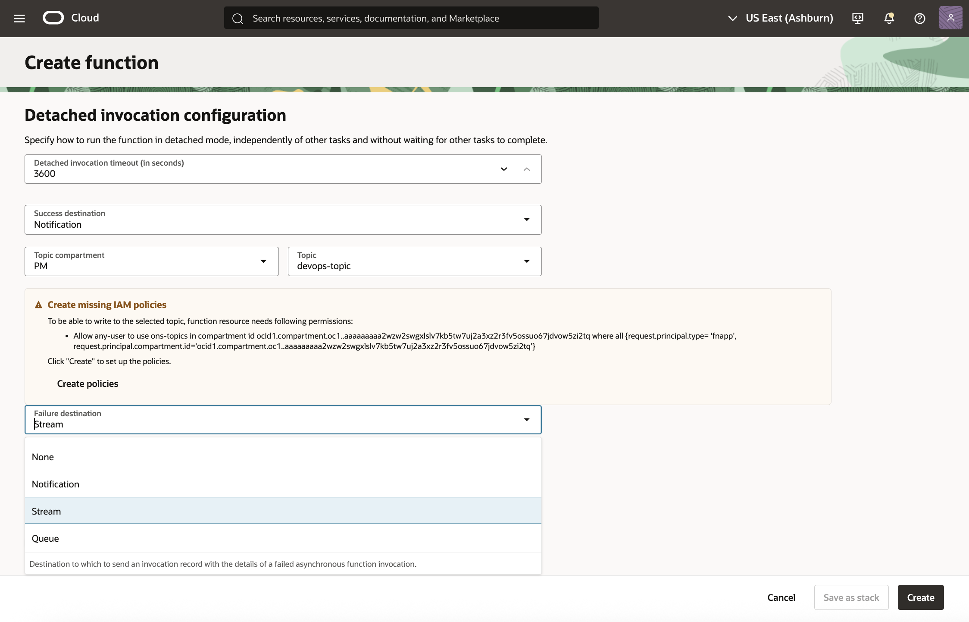Open the Success destination dropdown
This screenshot has width=969, height=622.
[x=526, y=220]
